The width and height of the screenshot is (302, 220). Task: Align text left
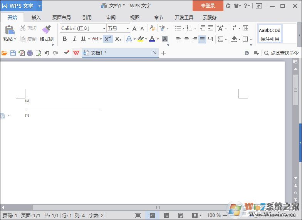coord(179,39)
